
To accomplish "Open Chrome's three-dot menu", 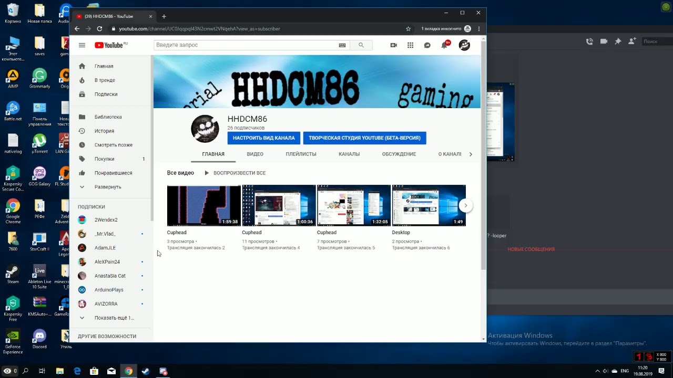I will tap(479, 29).
